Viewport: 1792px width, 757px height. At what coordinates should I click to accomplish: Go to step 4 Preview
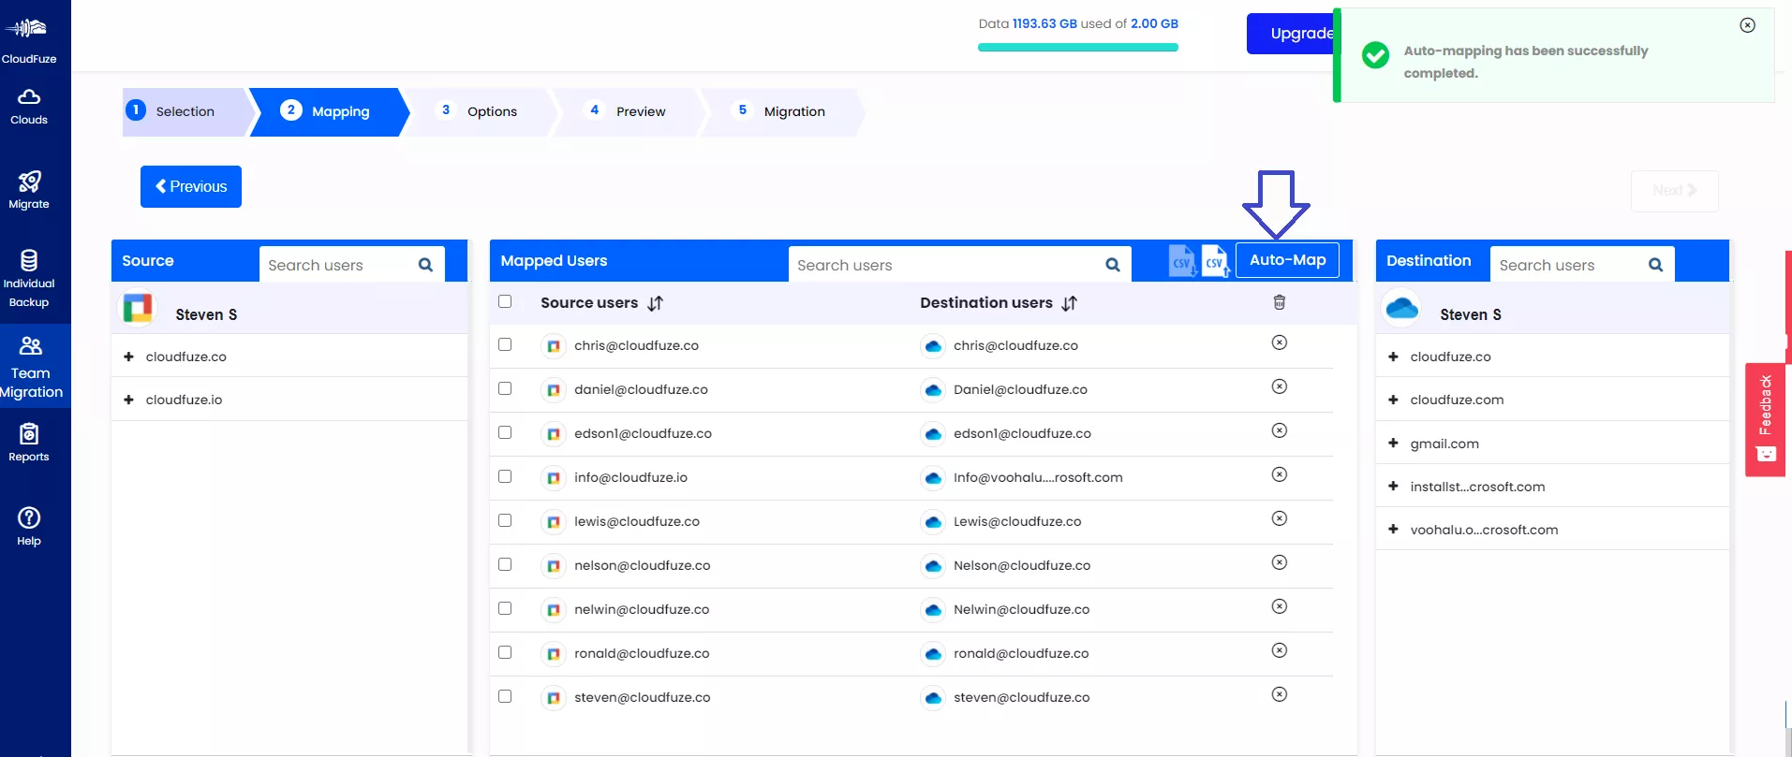[628, 111]
